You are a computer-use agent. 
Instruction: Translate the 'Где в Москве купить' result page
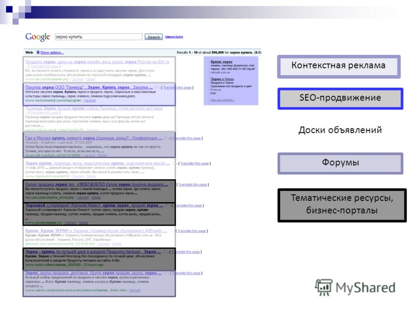click(x=187, y=138)
